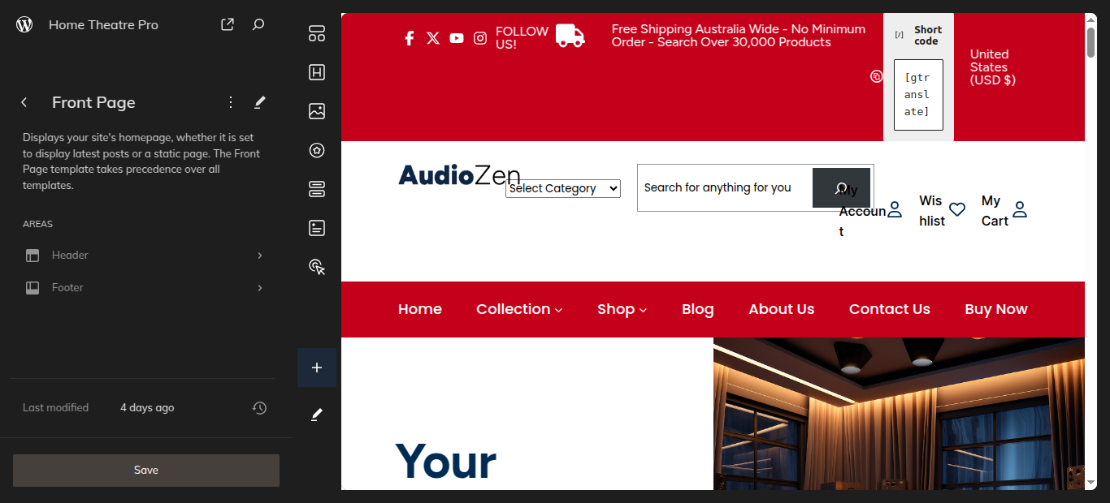Click the Header area layout icon
The height and width of the screenshot is (503, 1110).
coord(33,256)
